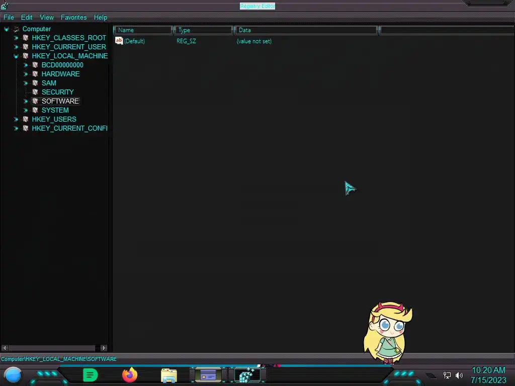Expand the SYSTEM subkey
This screenshot has height=386, width=515.
coord(25,110)
